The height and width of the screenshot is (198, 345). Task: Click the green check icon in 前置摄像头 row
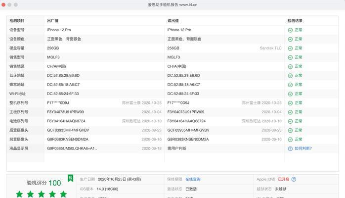(290, 140)
